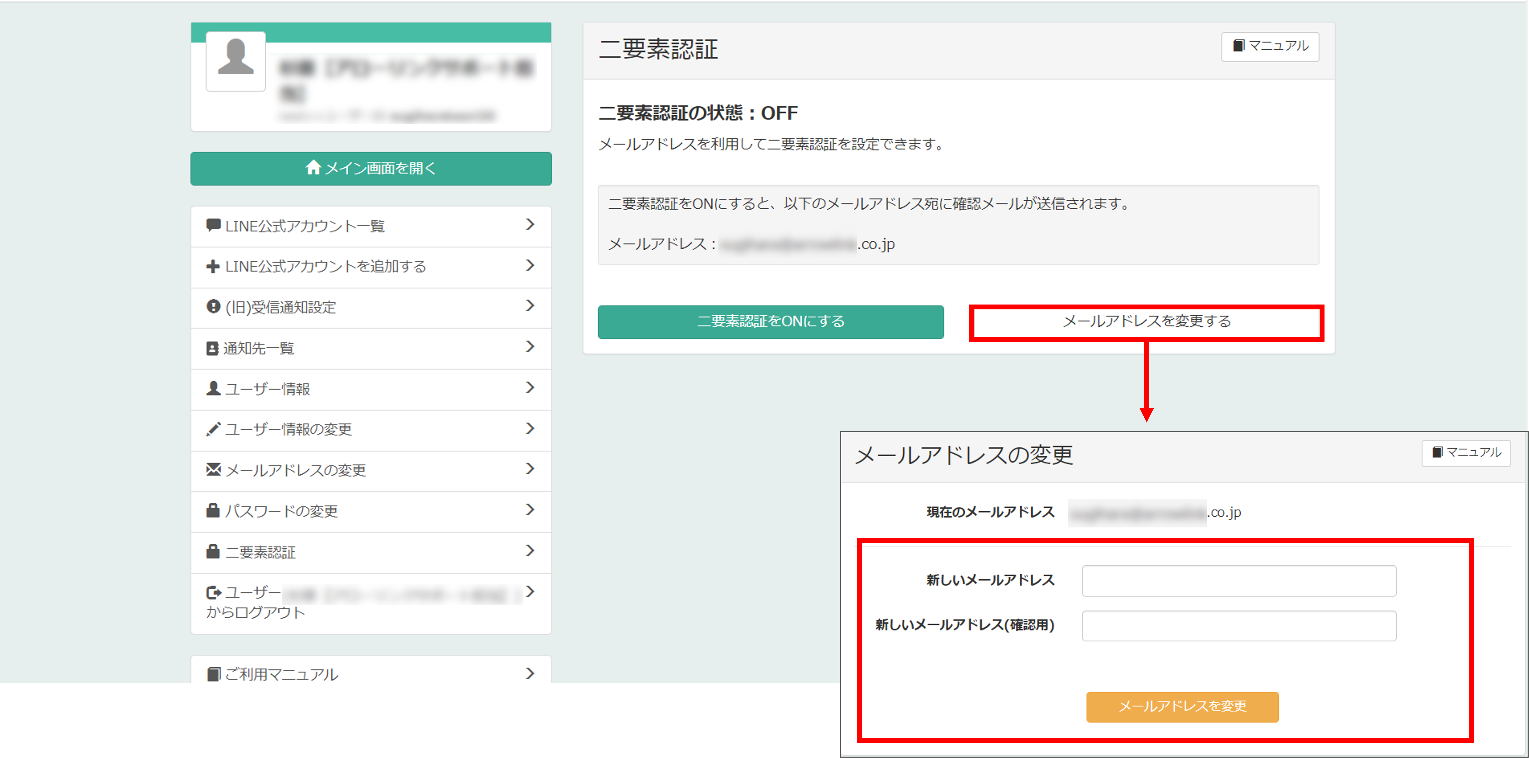Image resolution: width=1529 pixels, height=758 pixels.
Task: Click メイン画面を開く button
Action: point(371,168)
